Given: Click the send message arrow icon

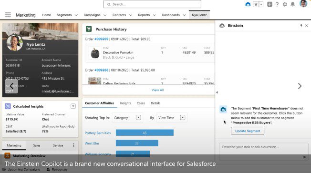Looking at the screenshot, I should click(x=305, y=157).
